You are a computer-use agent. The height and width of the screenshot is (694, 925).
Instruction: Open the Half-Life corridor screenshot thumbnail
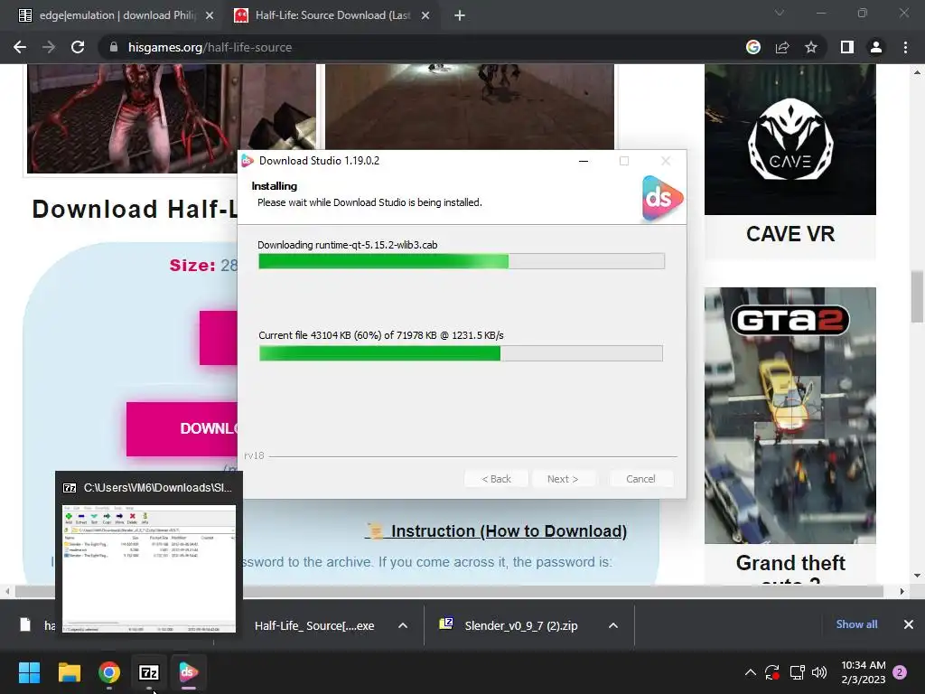(x=470, y=107)
